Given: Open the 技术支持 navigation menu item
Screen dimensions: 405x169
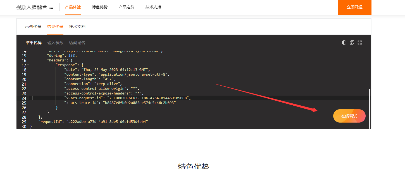Looking at the screenshot, I should 153,7.
